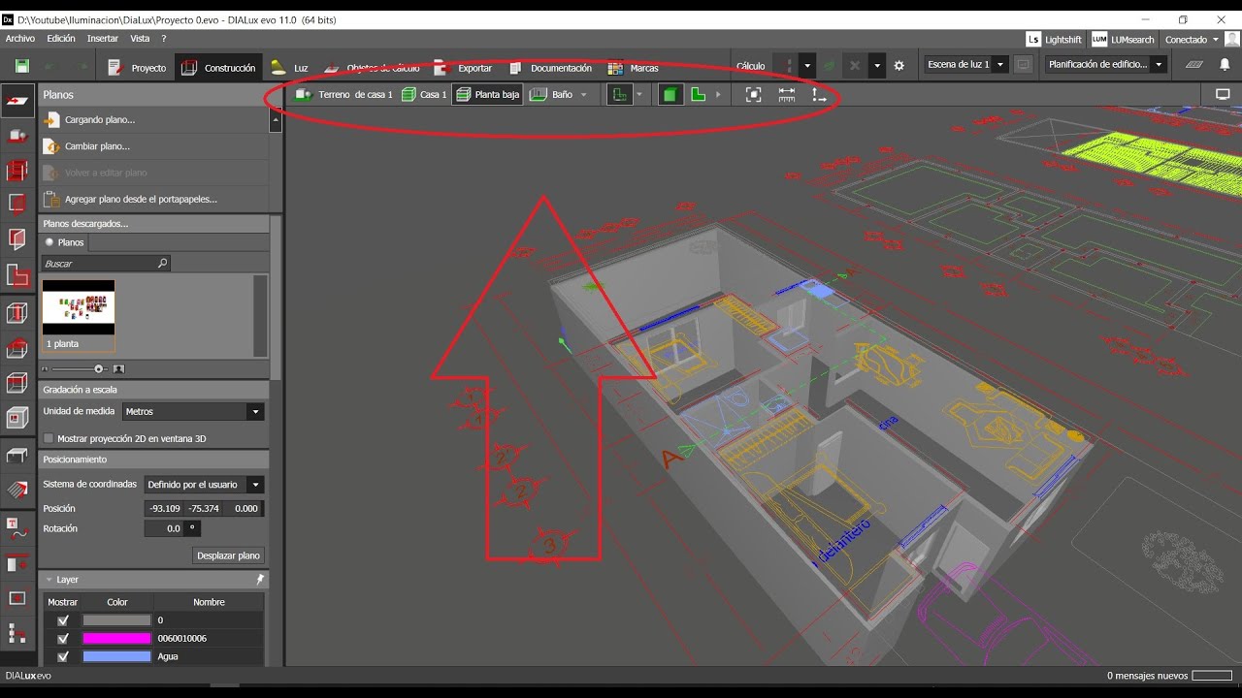
Task: Click the green save project icon
Action: (x=21, y=66)
